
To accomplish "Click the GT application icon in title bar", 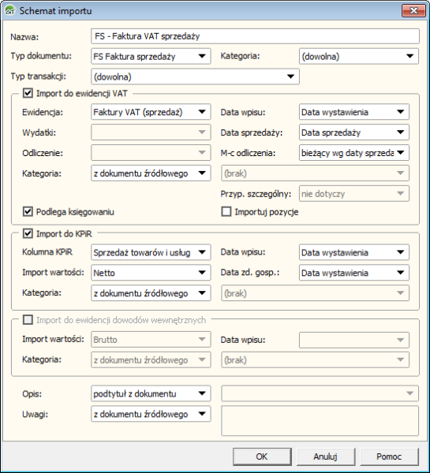I will click(x=10, y=10).
